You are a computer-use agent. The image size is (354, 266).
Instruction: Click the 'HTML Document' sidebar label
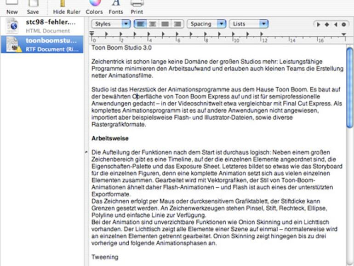48,31
